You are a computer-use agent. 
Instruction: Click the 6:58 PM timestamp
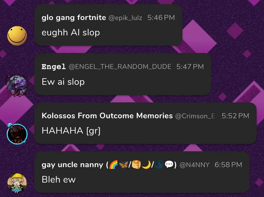pyautogui.click(x=228, y=165)
